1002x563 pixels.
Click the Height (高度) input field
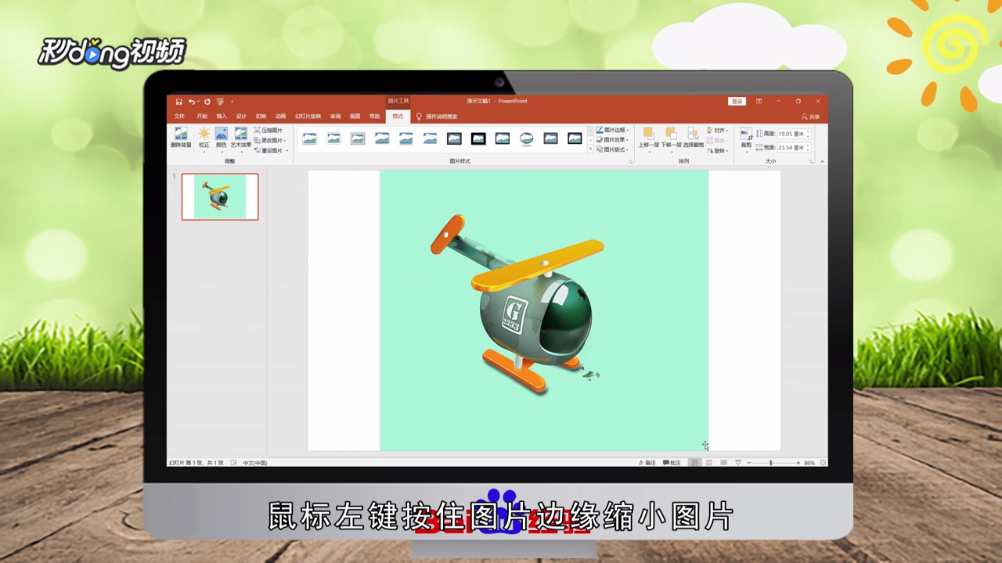coord(794,134)
